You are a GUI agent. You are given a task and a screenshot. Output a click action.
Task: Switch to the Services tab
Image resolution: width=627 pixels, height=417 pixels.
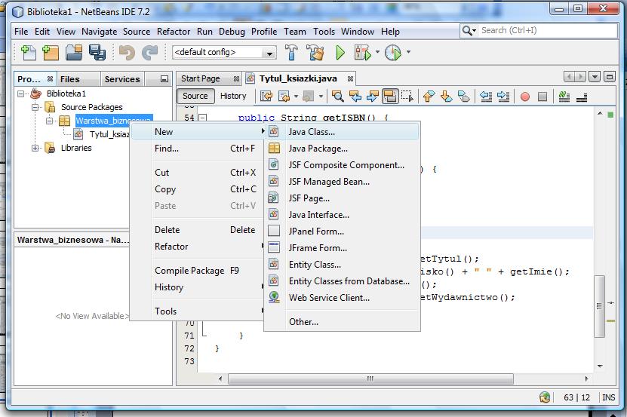pyautogui.click(x=122, y=79)
